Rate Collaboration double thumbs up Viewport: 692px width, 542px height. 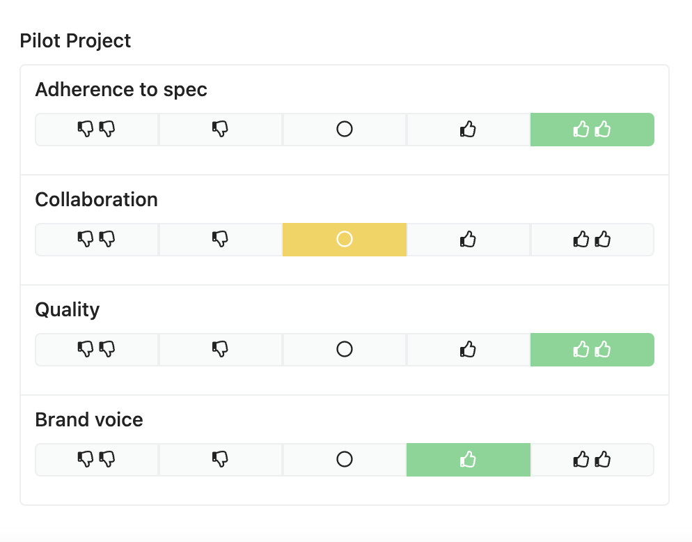click(592, 240)
